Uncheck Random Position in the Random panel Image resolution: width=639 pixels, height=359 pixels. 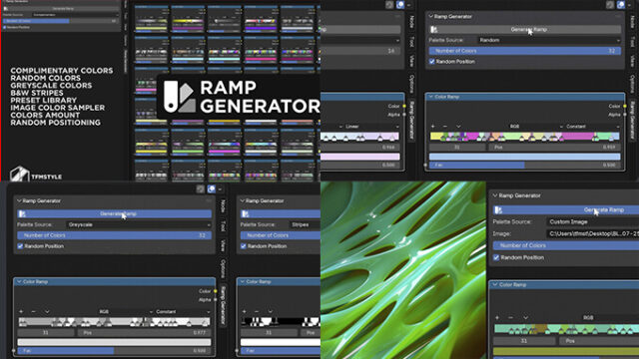(x=432, y=62)
